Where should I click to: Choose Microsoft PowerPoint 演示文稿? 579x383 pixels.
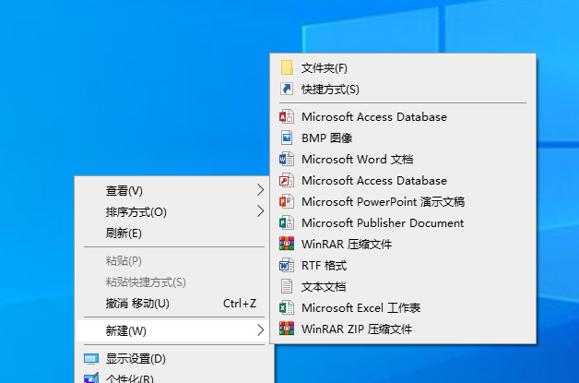click(x=403, y=202)
